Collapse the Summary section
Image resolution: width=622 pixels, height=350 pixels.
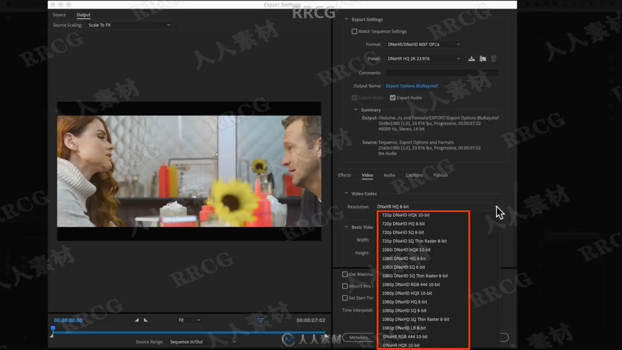pos(356,110)
